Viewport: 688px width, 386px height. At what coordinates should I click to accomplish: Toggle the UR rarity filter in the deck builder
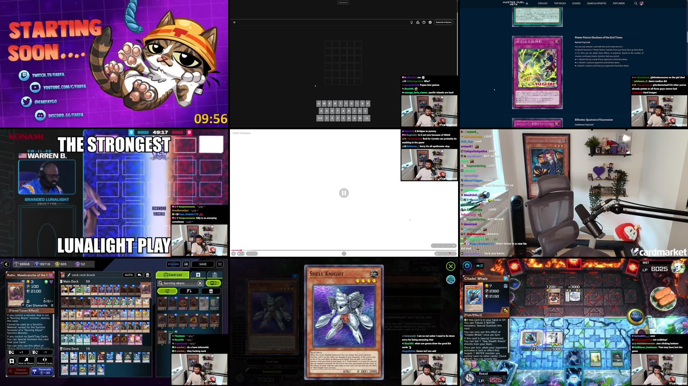(186, 264)
